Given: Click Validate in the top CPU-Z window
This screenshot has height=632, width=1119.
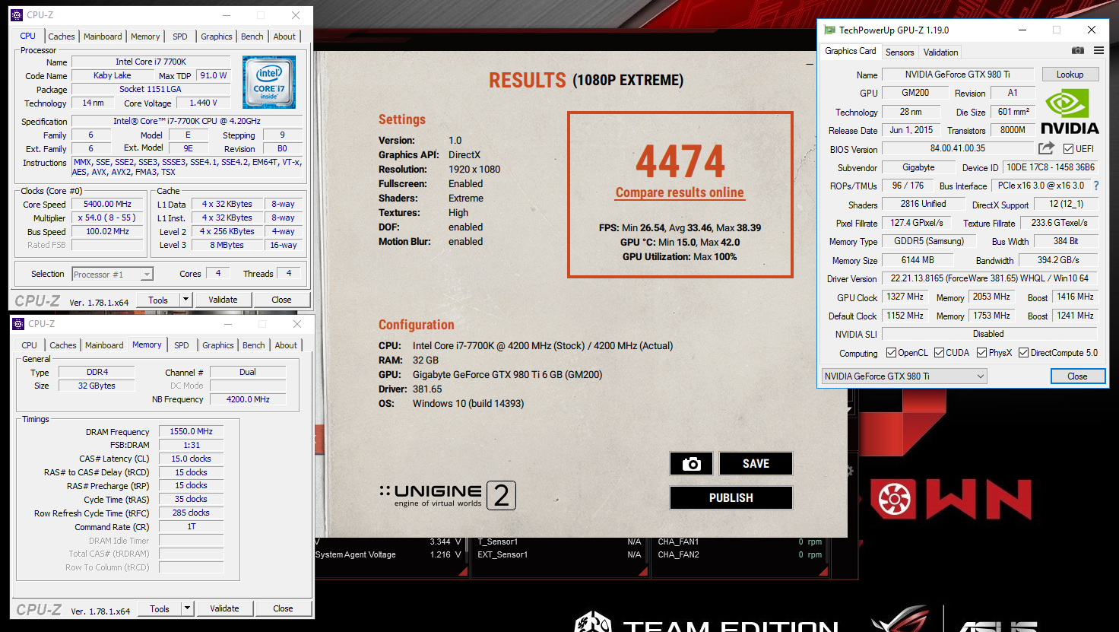Looking at the screenshot, I should (x=223, y=300).
